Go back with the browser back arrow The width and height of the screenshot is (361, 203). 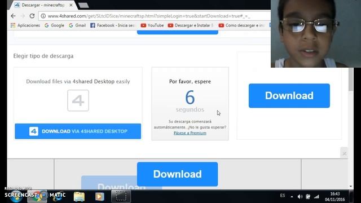pyautogui.click(x=13, y=16)
